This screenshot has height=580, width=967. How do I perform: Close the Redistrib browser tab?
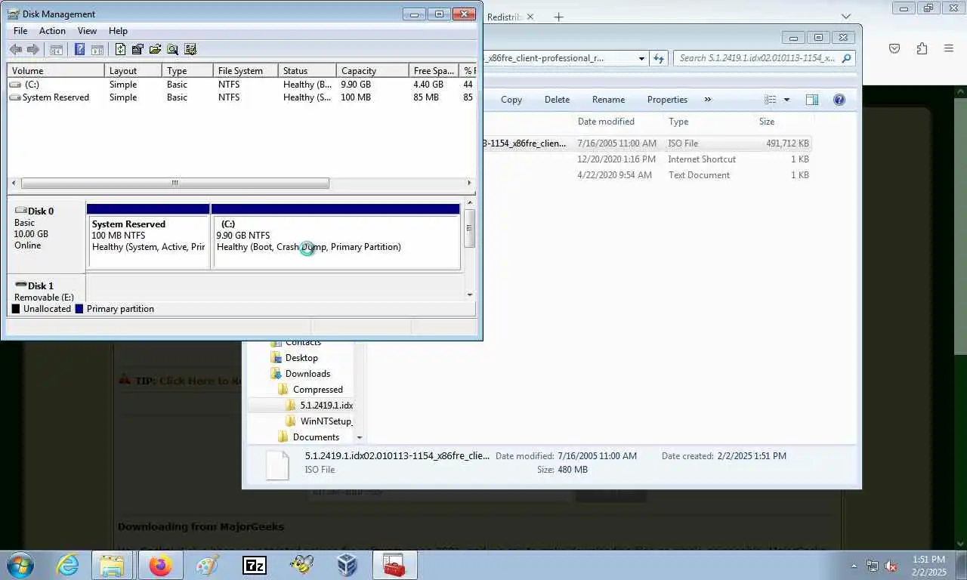point(530,17)
